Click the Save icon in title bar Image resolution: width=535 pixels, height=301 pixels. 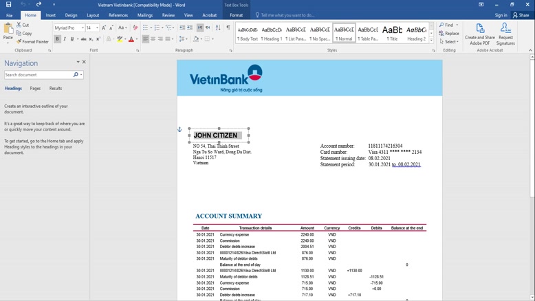point(8,4)
